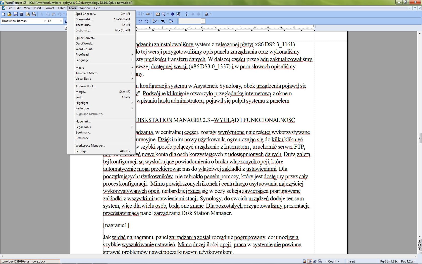Click the Paste clipboard icon
This screenshot has width=422, height=264.
pyautogui.click(x=54, y=14)
